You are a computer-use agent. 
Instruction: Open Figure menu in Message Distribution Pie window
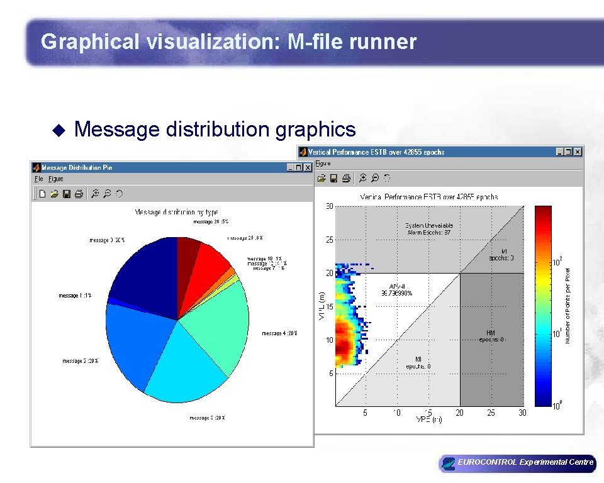(x=56, y=179)
